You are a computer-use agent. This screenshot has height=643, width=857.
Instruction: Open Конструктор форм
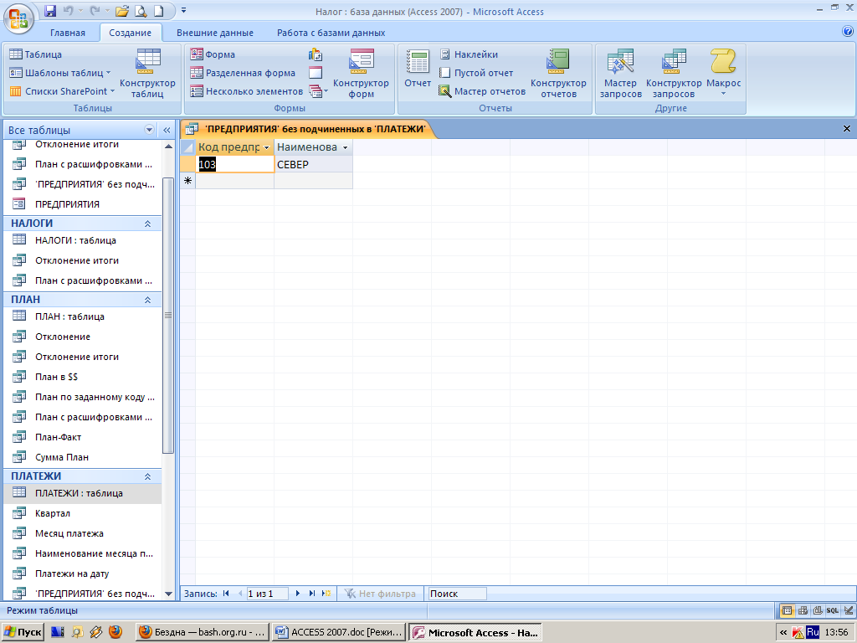tap(361, 74)
